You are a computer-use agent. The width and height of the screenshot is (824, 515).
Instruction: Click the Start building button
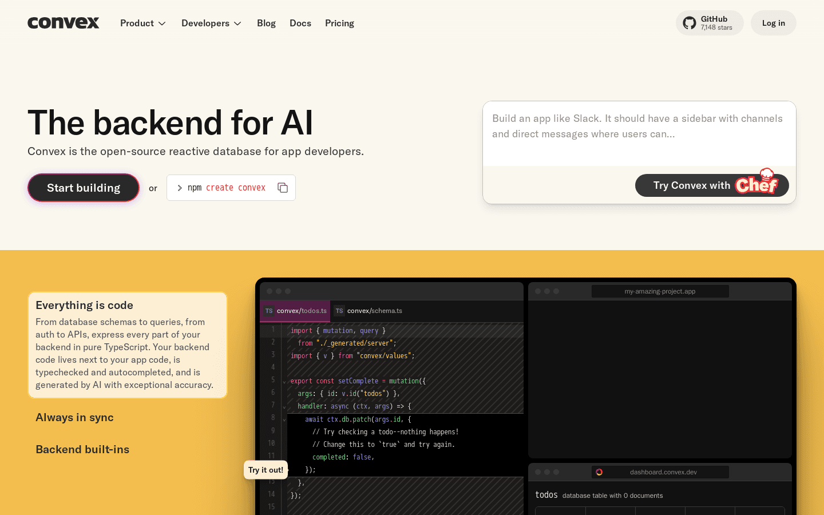click(x=83, y=187)
